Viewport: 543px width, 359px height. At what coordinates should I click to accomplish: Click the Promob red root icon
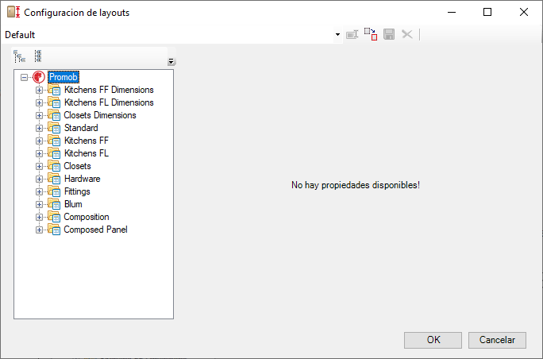(38, 77)
